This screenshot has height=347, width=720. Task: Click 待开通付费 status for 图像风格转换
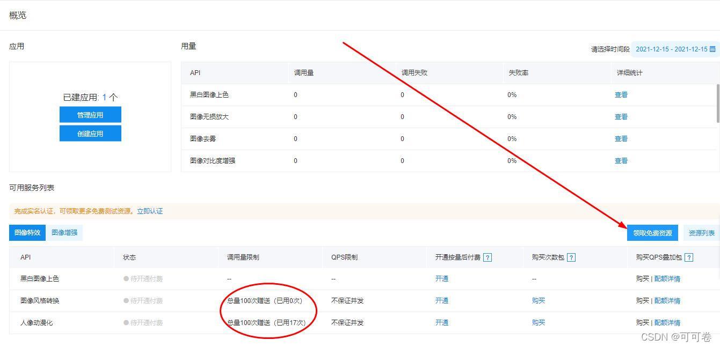pos(143,301)
